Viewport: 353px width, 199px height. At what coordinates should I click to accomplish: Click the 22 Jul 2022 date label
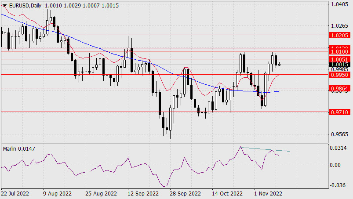(16, 193)
